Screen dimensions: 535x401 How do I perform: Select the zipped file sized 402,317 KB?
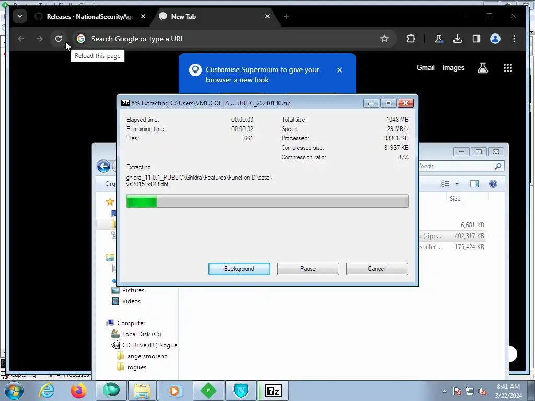coord(452,235)
